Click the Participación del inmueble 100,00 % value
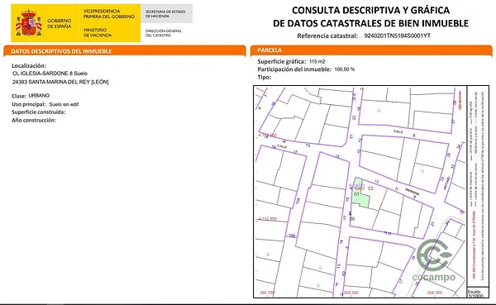Image resolution: width=496 pixels, height=305 pixels. click(345, 69)
